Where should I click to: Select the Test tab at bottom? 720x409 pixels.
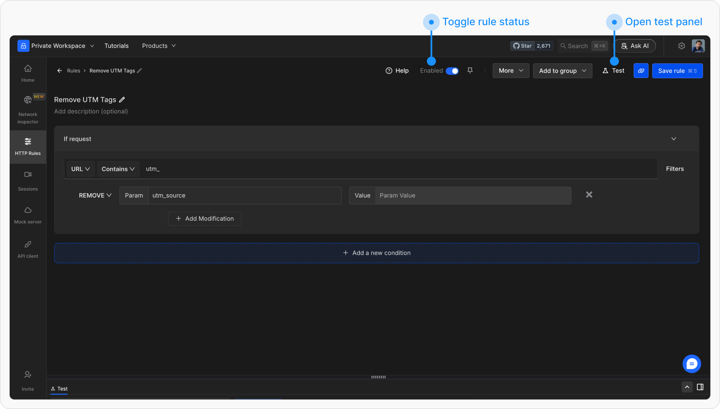tap(59, 389)
